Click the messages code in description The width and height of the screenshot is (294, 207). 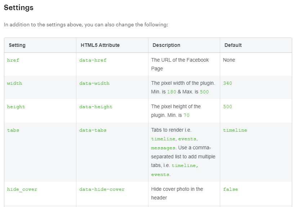(163, 148)
